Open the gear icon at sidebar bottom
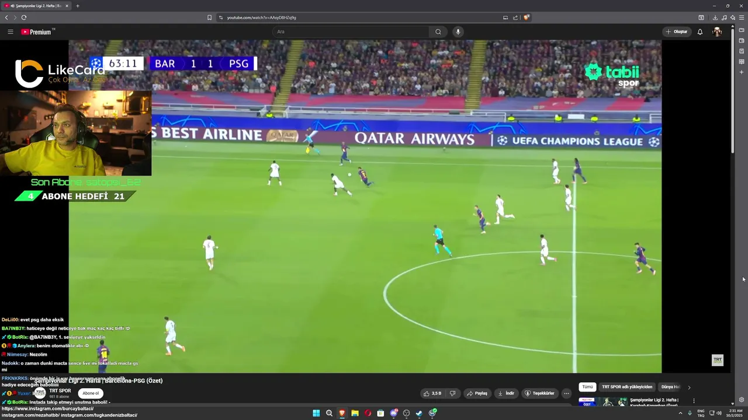The width and height of the screenshot is (748, 420). point(742,400)
